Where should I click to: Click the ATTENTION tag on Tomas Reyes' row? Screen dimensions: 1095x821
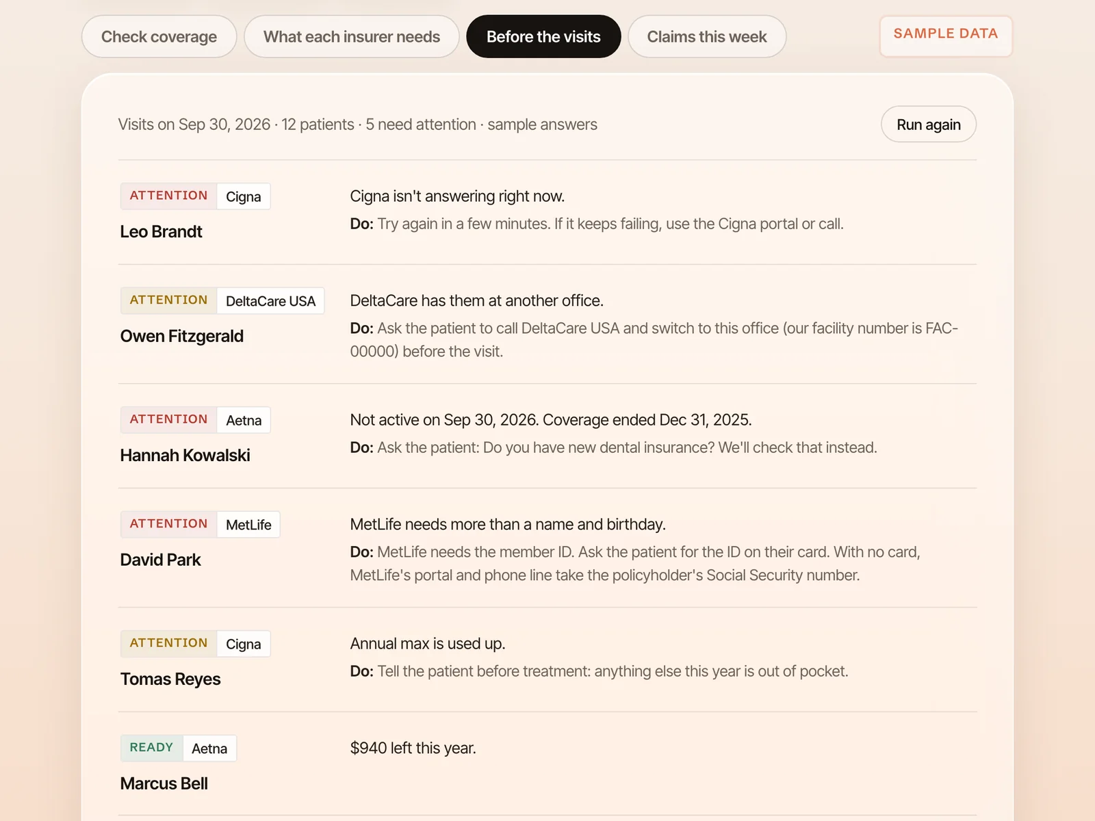pyautogui.click(x=168, y=643)
